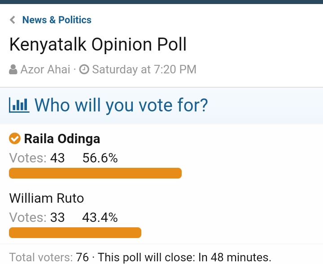
Task: Click the clock icon next to post time
Action: 84,69
